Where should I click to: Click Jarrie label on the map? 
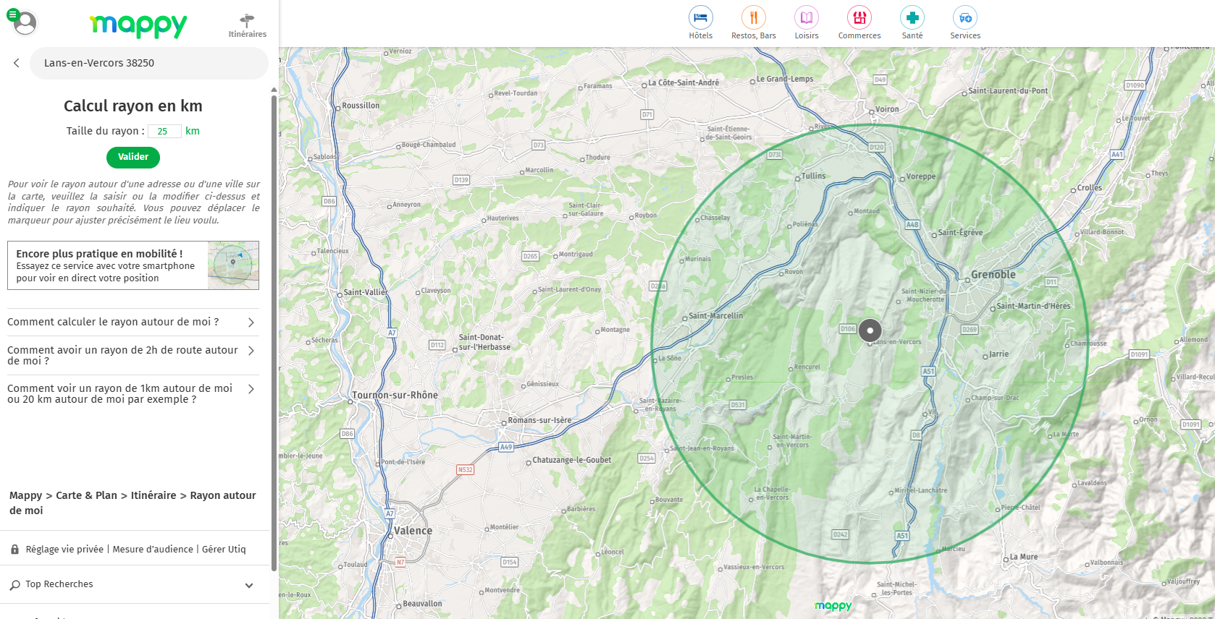(999, 354)
